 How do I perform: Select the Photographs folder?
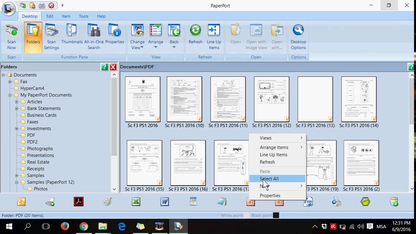click(40, 149)
